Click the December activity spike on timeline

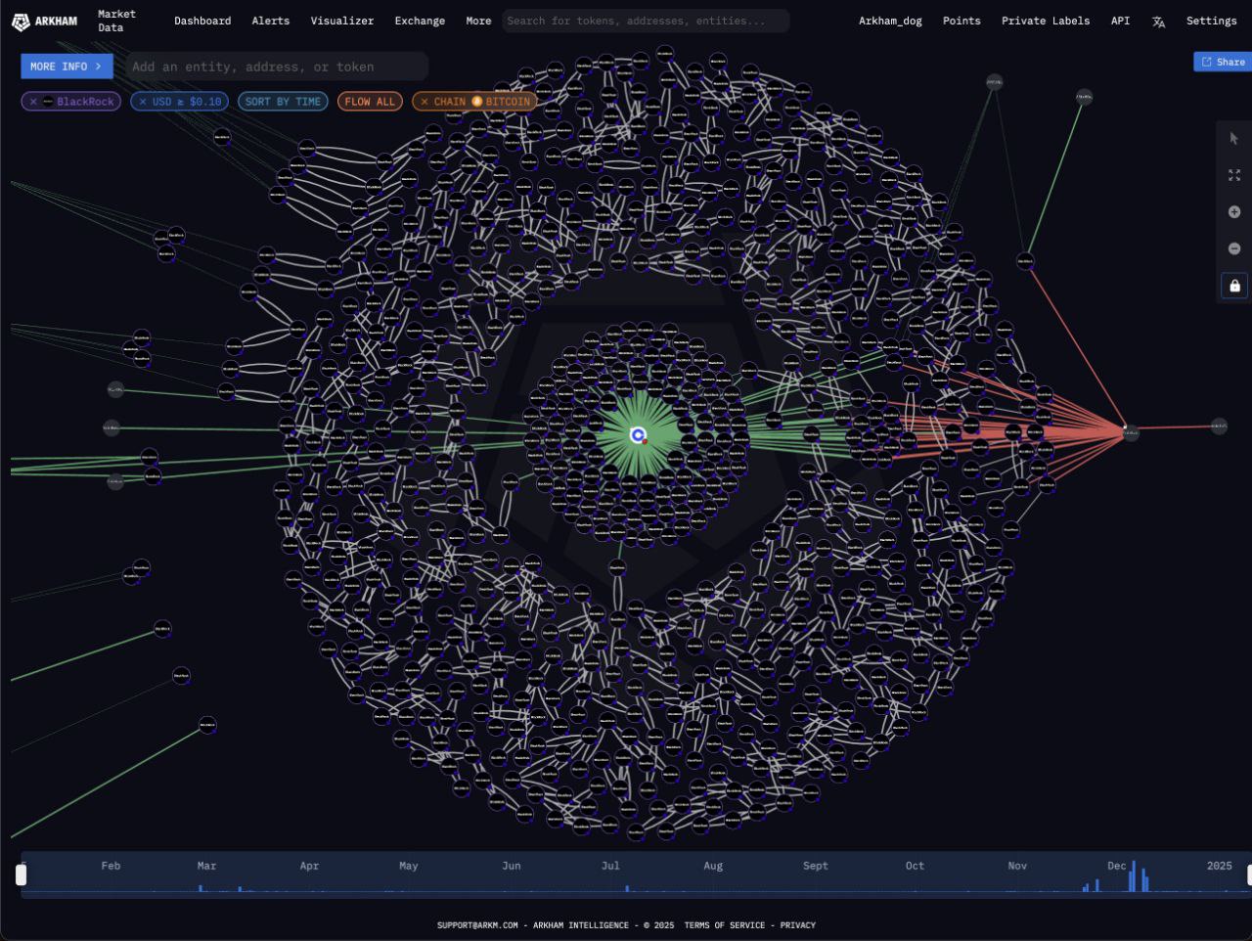[1133, 876]
